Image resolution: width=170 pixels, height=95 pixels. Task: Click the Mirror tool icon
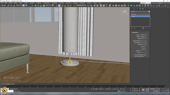(x=88, y=5)
